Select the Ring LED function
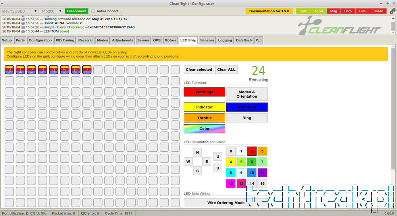This screenshot has height=216, width=397. [x=247, y=118]
